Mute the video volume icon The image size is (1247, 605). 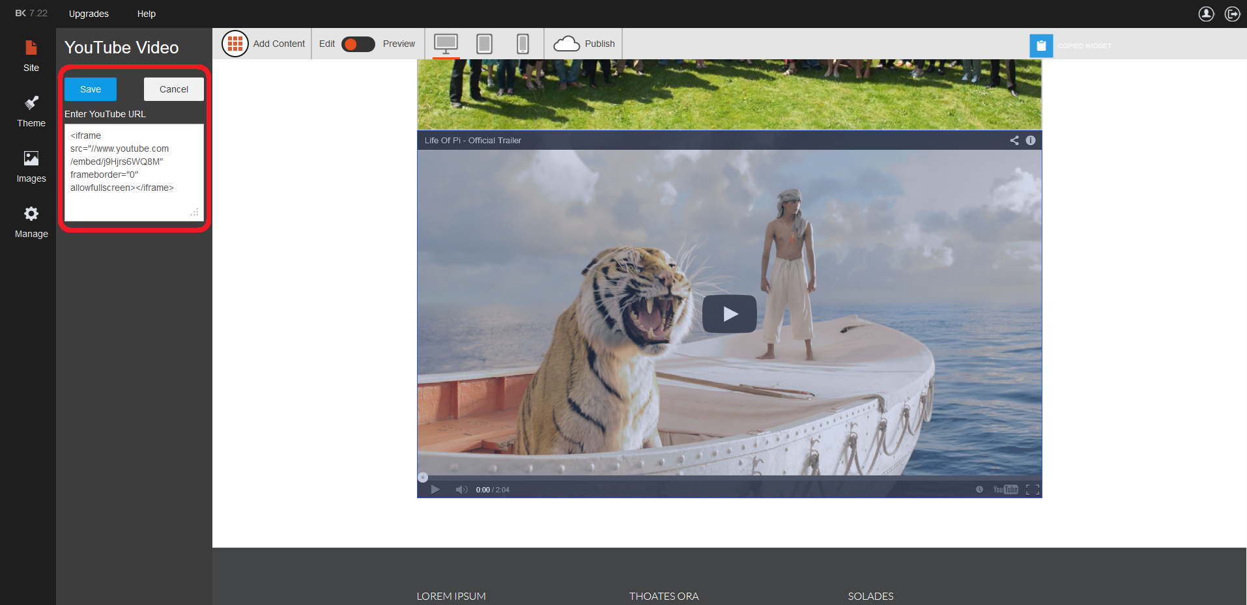pos(461,490)
